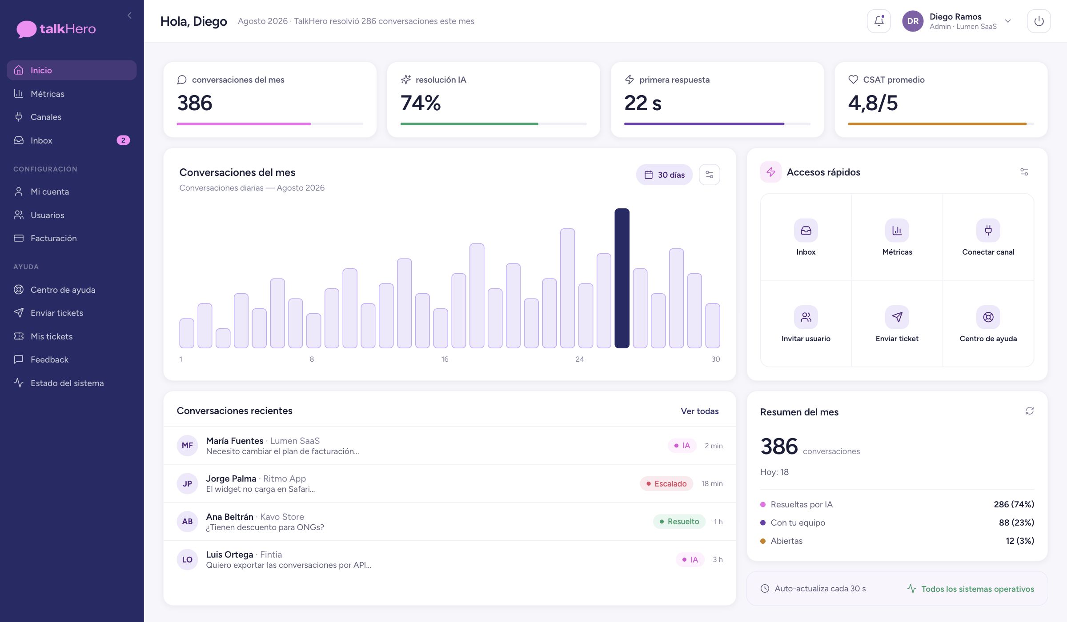
Task: Click the Métricas quick access tile
Action: tap(897, 237)
